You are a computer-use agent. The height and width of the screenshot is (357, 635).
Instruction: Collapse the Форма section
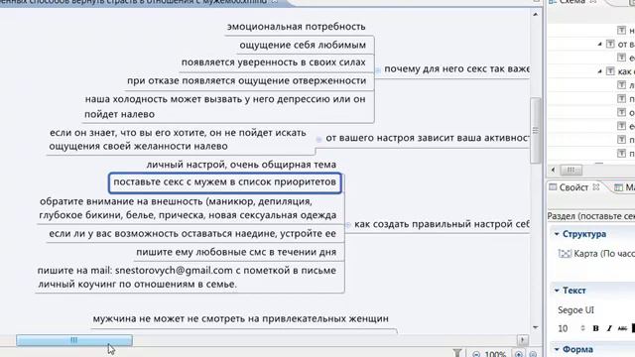coord(557,349)
